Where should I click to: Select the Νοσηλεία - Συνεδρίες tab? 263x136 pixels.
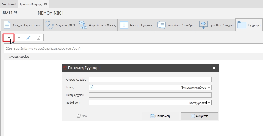(x=176, y=25)
